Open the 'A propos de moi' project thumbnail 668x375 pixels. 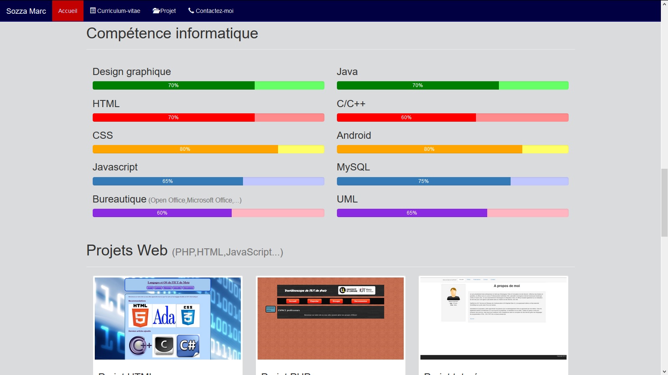(493, 318)
